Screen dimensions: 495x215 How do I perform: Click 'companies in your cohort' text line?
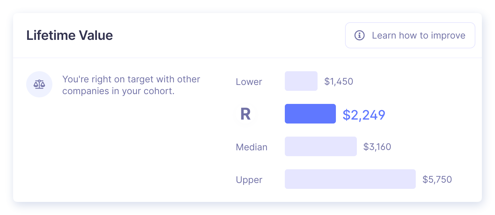click(118, 91)
